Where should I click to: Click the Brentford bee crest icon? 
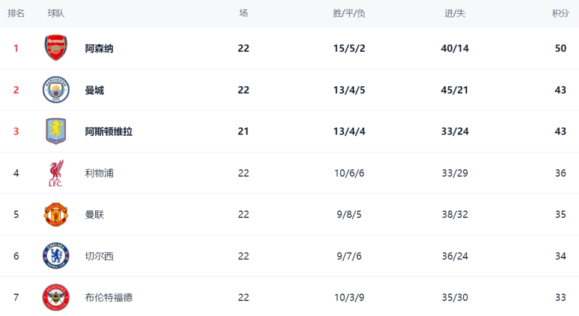click(56, 297)
